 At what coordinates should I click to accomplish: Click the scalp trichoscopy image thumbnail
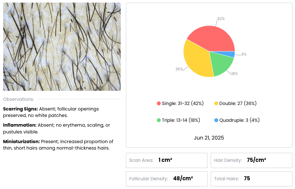click(62, 46)
